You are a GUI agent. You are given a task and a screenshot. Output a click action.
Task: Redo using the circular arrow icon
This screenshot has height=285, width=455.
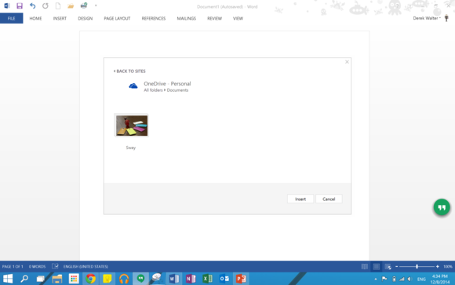45,5
